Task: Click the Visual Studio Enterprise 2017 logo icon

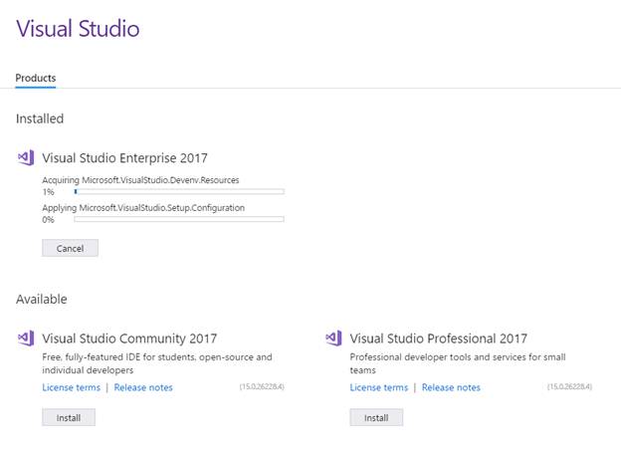Action: (x=26, y=157)
